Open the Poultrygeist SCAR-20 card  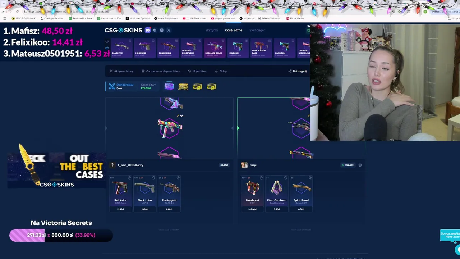tap(169, 194)
